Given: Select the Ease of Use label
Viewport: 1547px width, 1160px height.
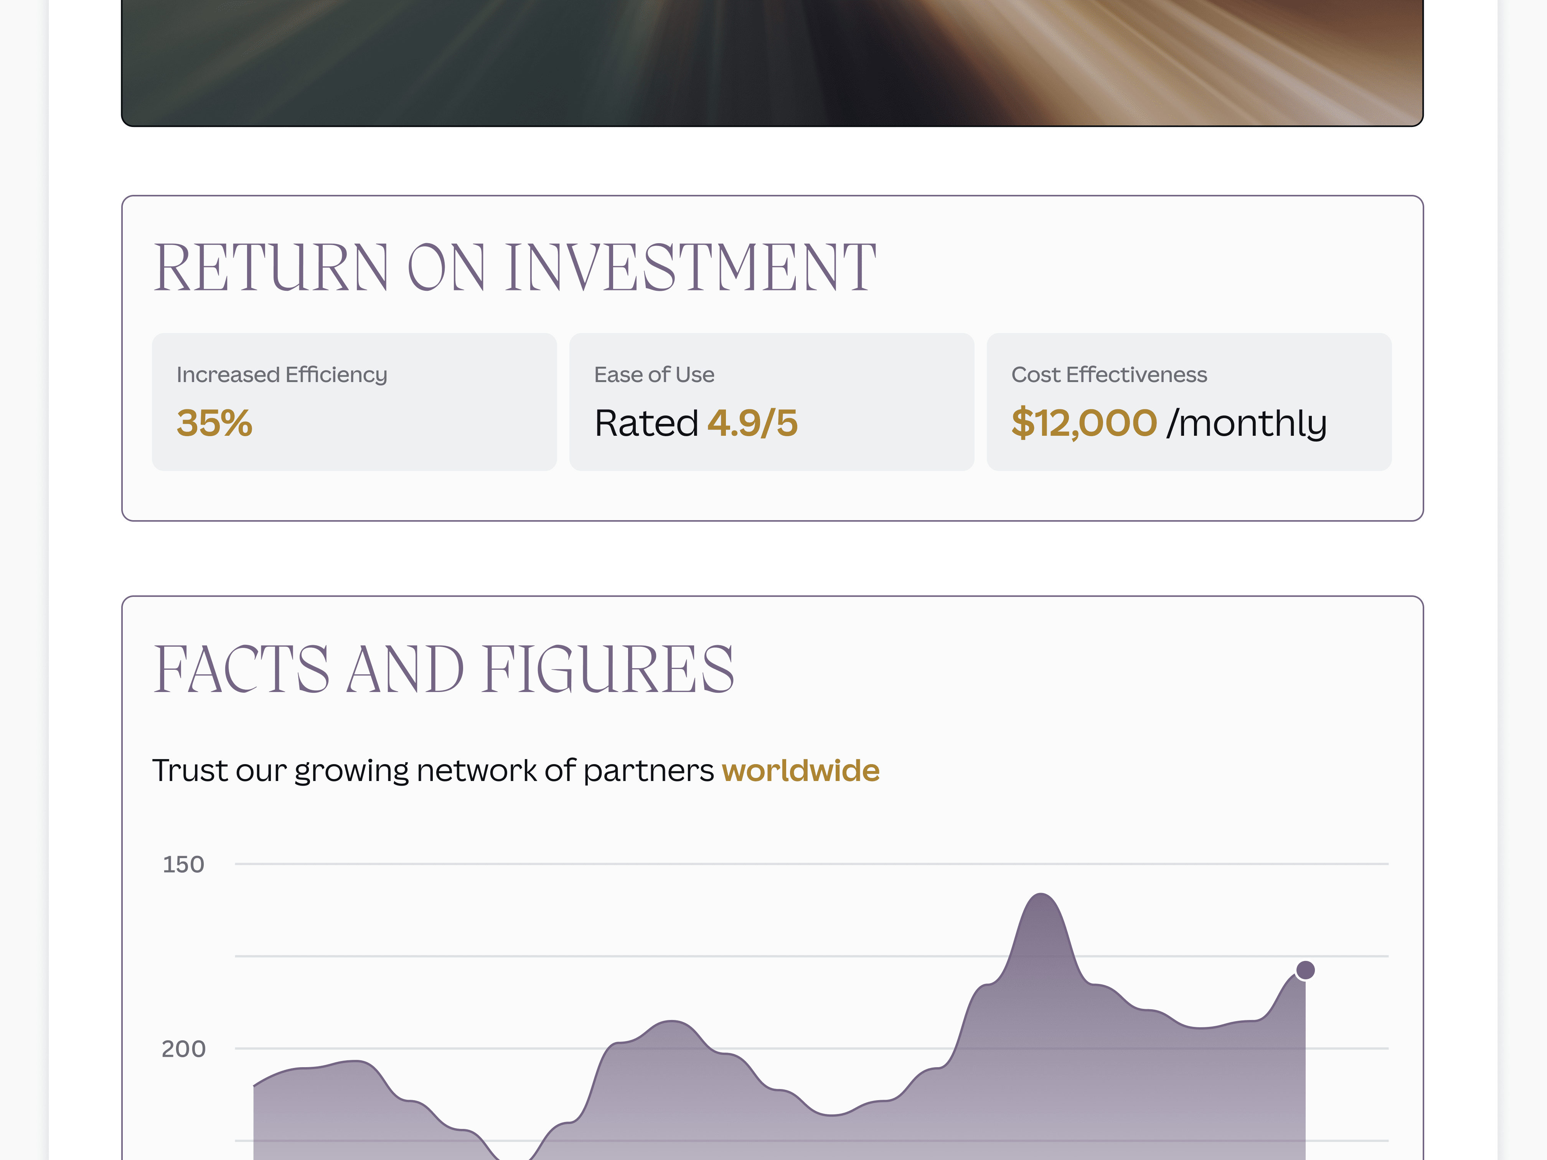Looking at the screenshot, I should tap(654, 375).
